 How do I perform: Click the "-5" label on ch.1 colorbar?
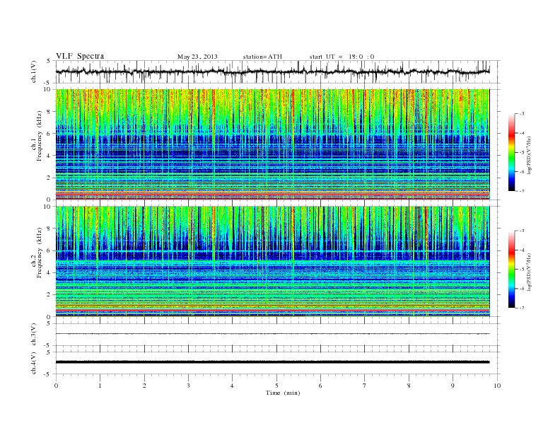click(522, 153)
